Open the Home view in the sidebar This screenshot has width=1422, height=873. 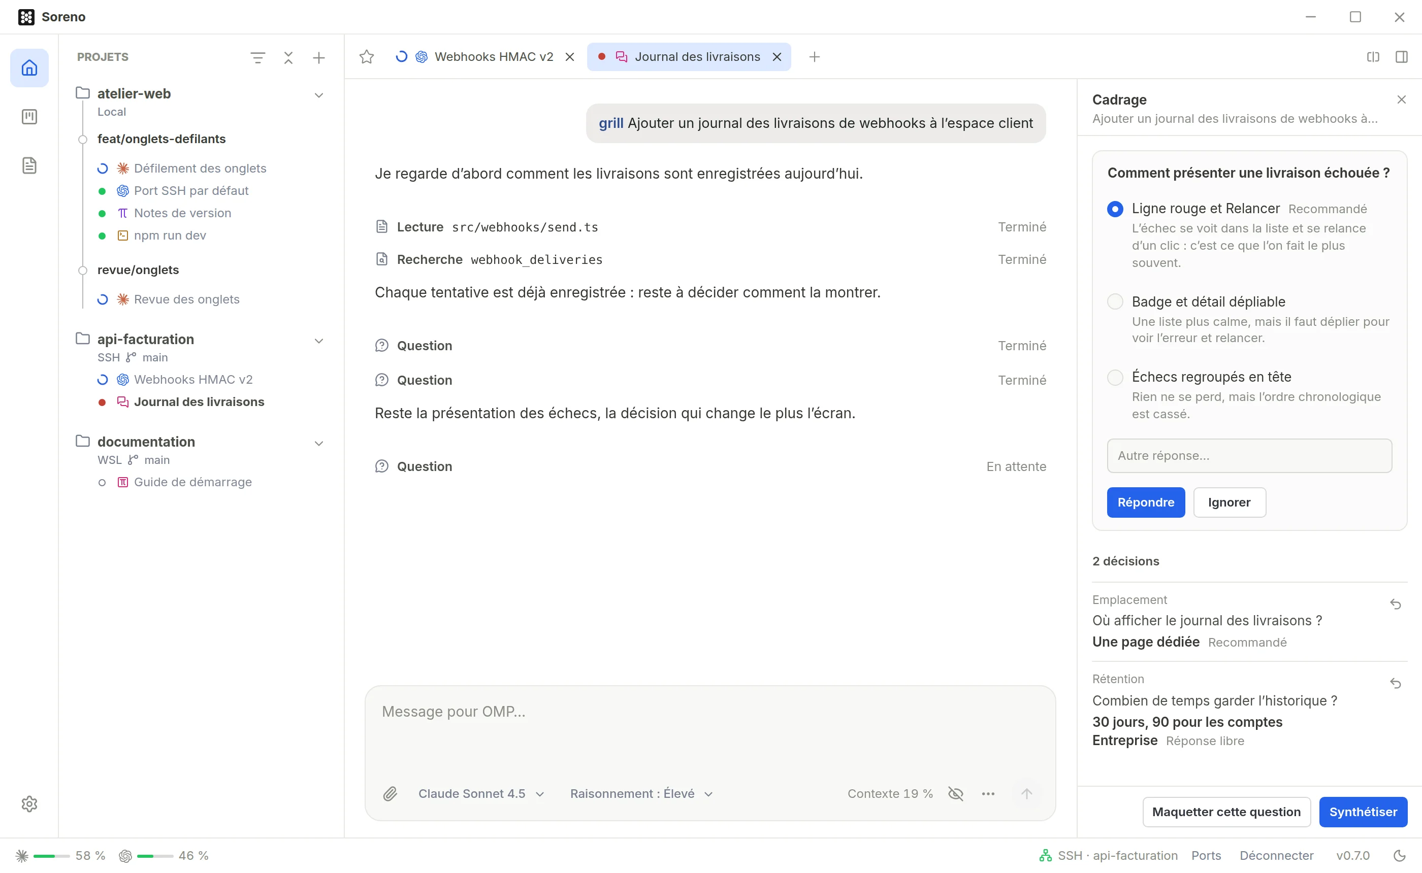click(29, 68)
